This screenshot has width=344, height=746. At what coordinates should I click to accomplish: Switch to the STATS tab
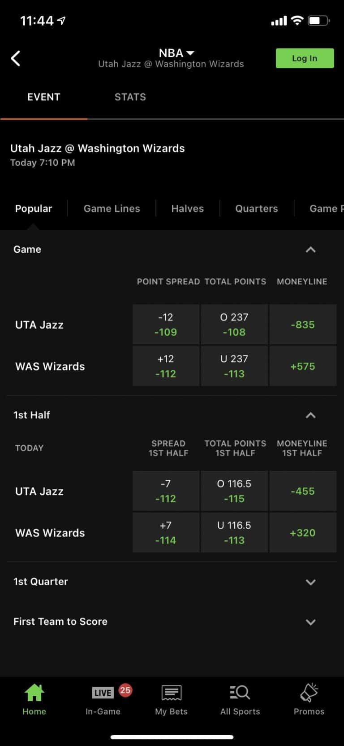click(x=130, y=97)
